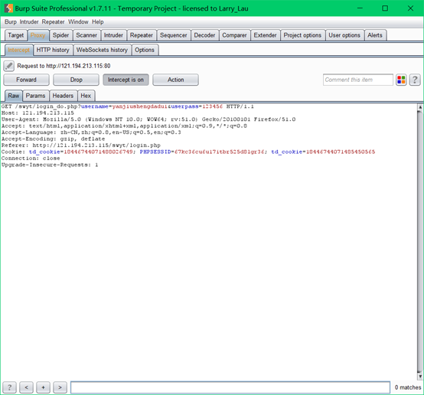
Task: Open the Project options tab
Action: 302,35
